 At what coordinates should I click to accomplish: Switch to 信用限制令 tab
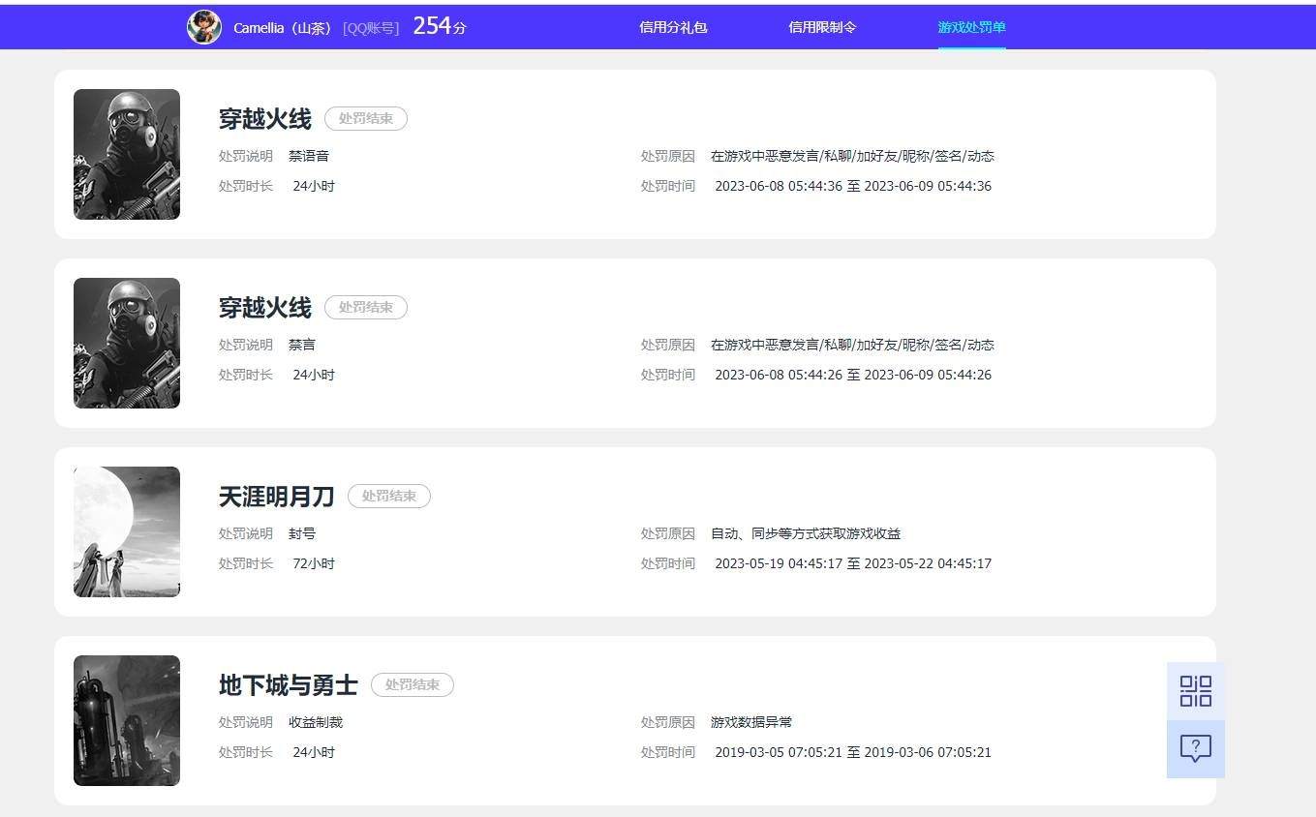point(822,27)
